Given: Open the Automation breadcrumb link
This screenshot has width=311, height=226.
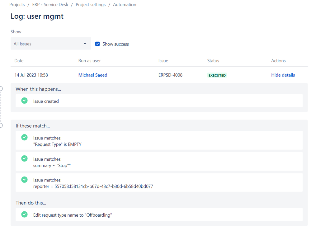Looking at the screenshot, I should pos(125,5).
